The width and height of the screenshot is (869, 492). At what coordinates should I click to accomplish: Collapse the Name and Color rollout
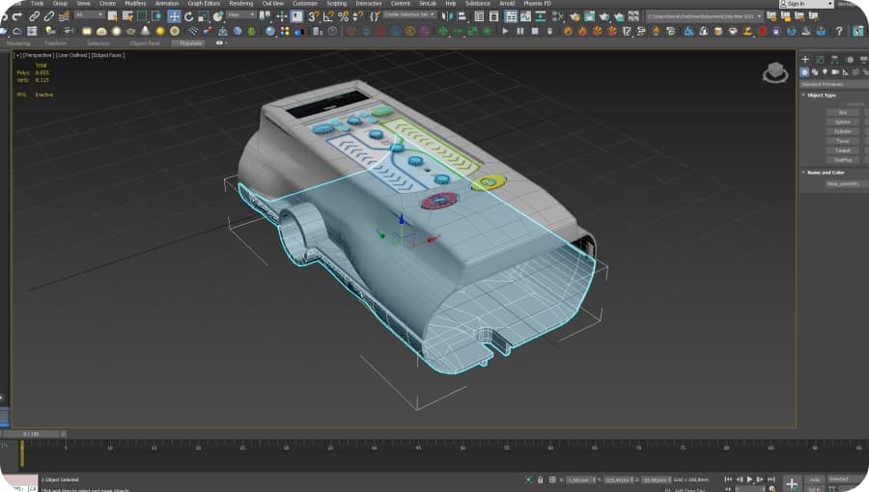(826, 172)
